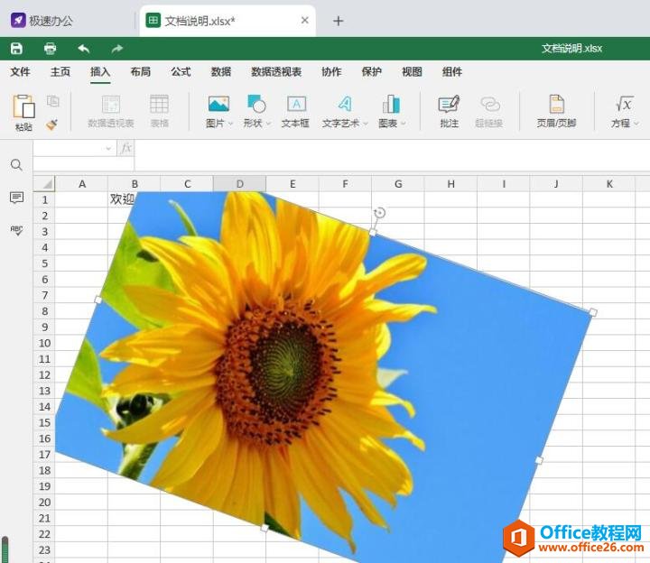Switch to the 公式 tab
The image size is (650, 563).
pos(181,71)
